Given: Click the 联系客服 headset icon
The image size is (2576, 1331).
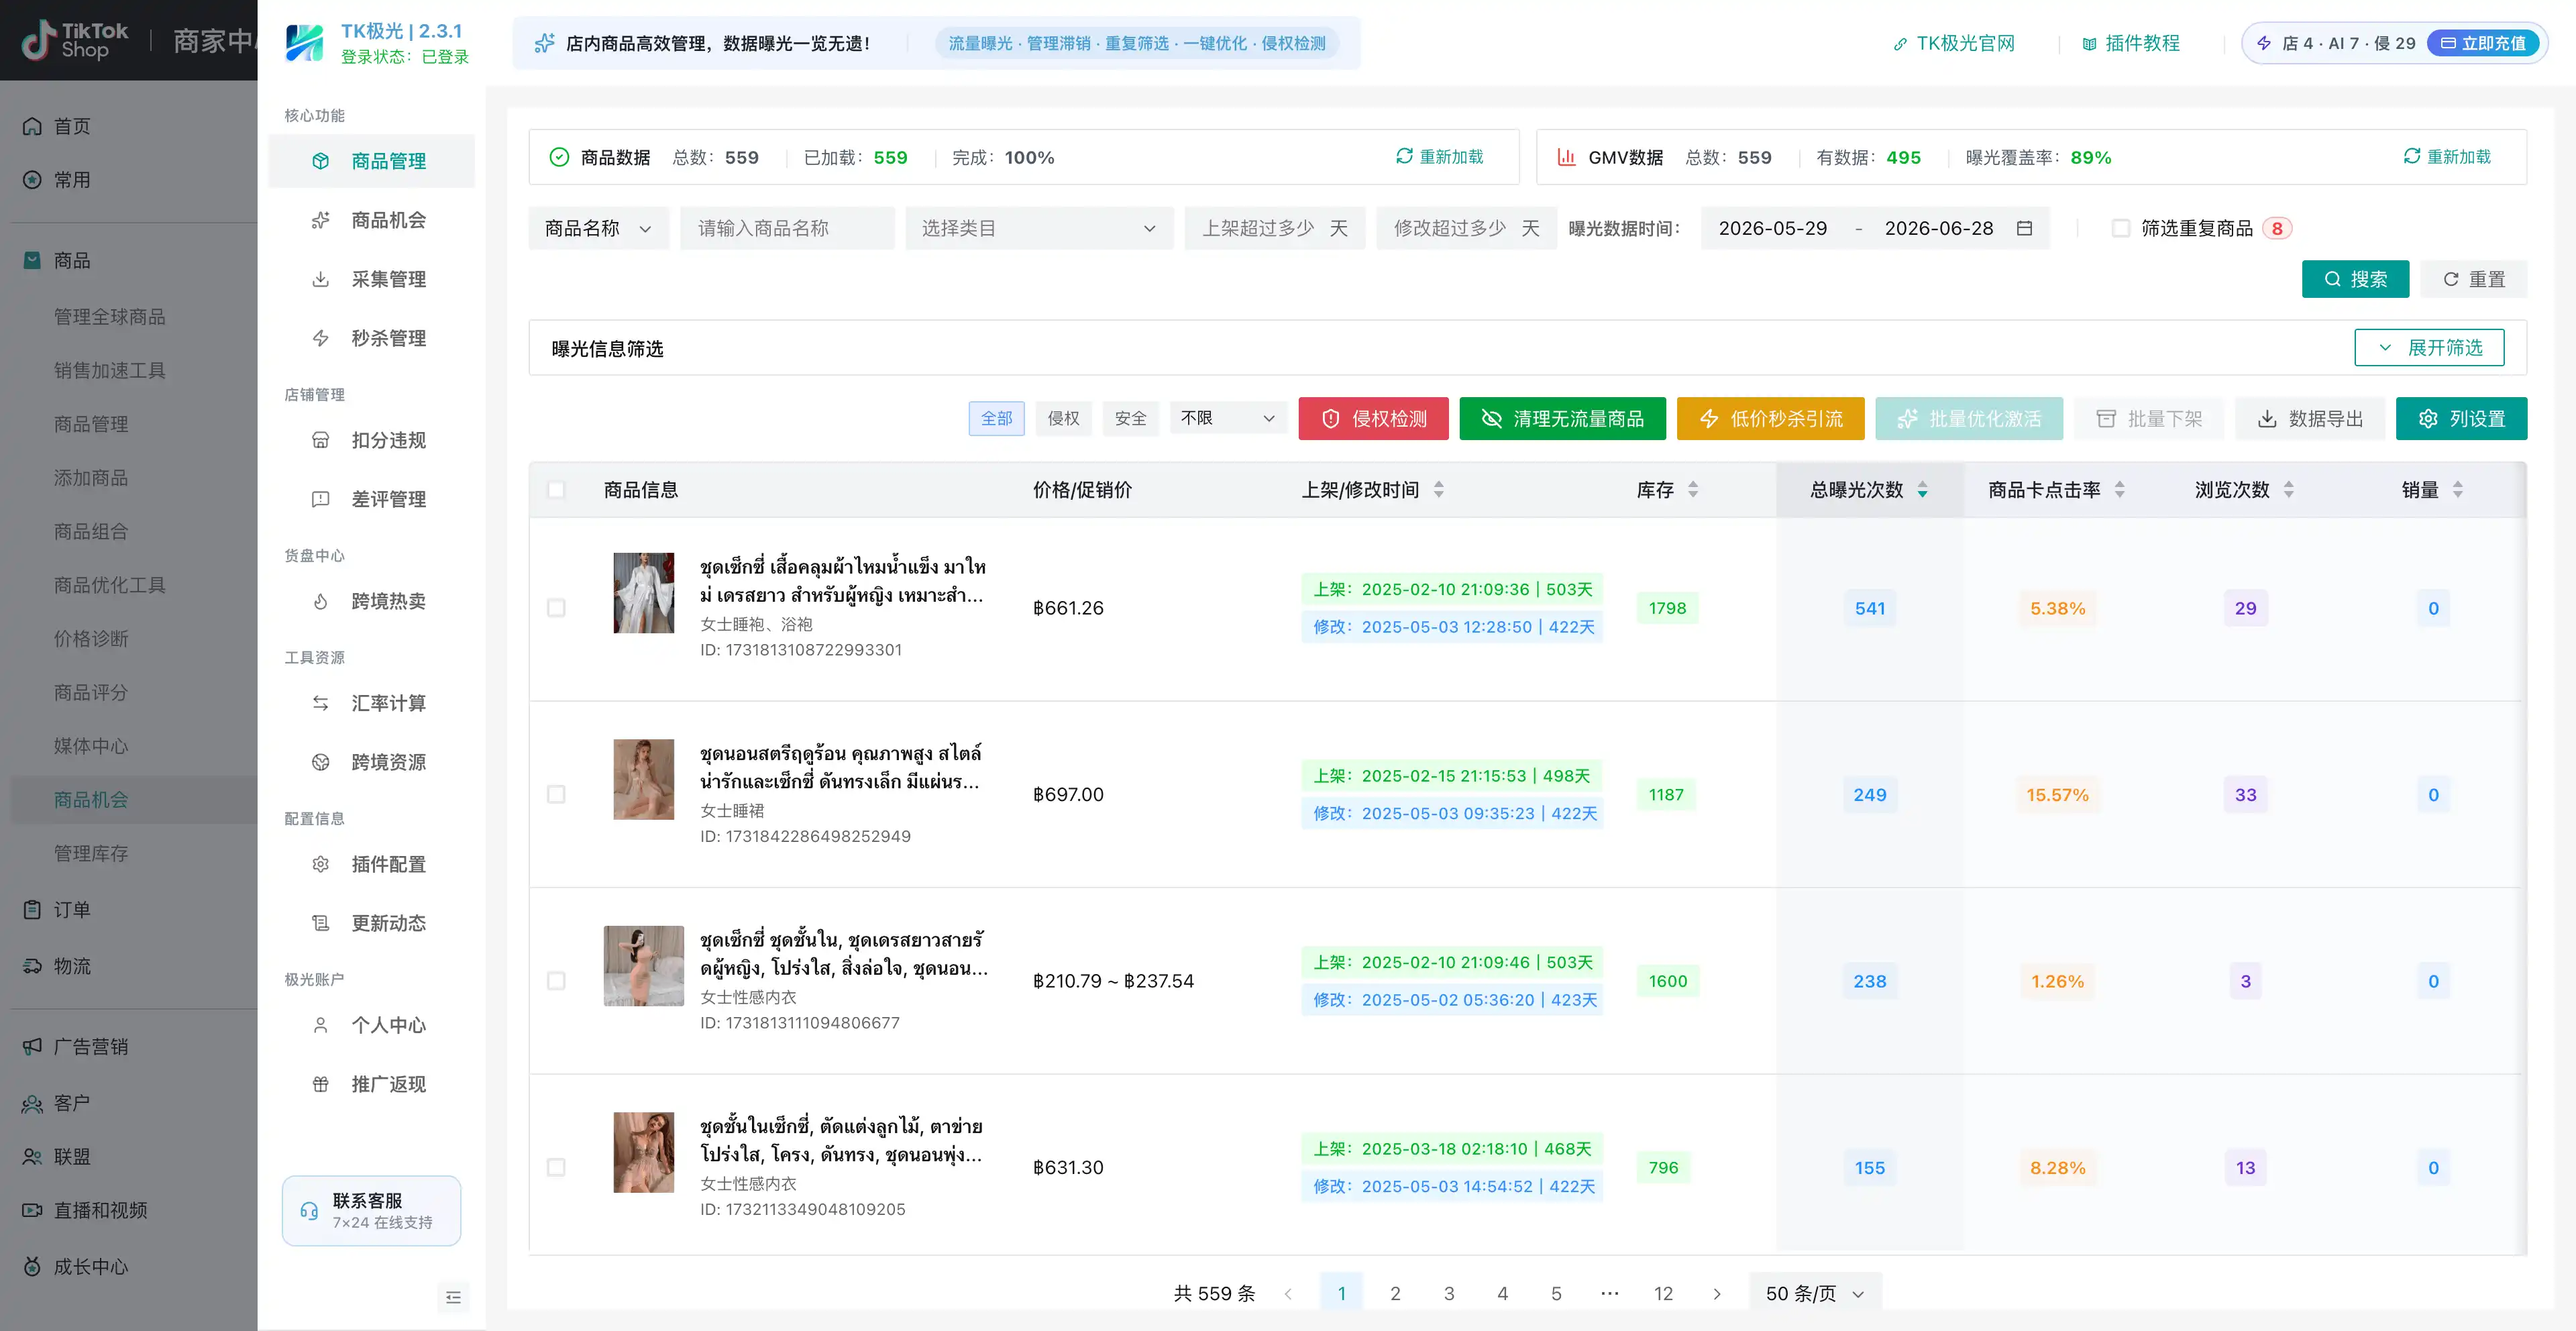Looking at the screenshot, I should tap(309, 1211).
